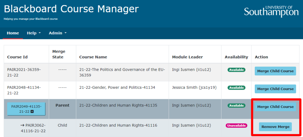Screen dimensions: 303x137
Task: Click module leader Jessica Smith (jcs1y19)
Action: (194, 88)
